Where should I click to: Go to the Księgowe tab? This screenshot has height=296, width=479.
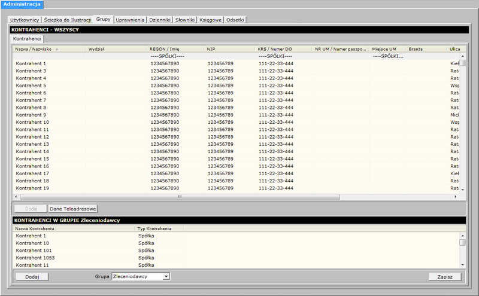[211, 20]
